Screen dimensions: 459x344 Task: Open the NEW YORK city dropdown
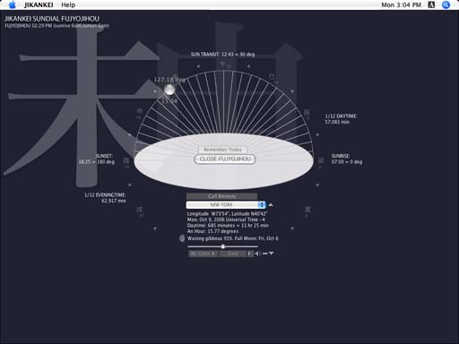226,205
